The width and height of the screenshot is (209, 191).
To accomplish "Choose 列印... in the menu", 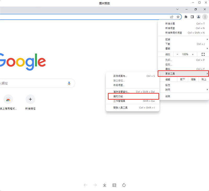I will click(183, 60).
